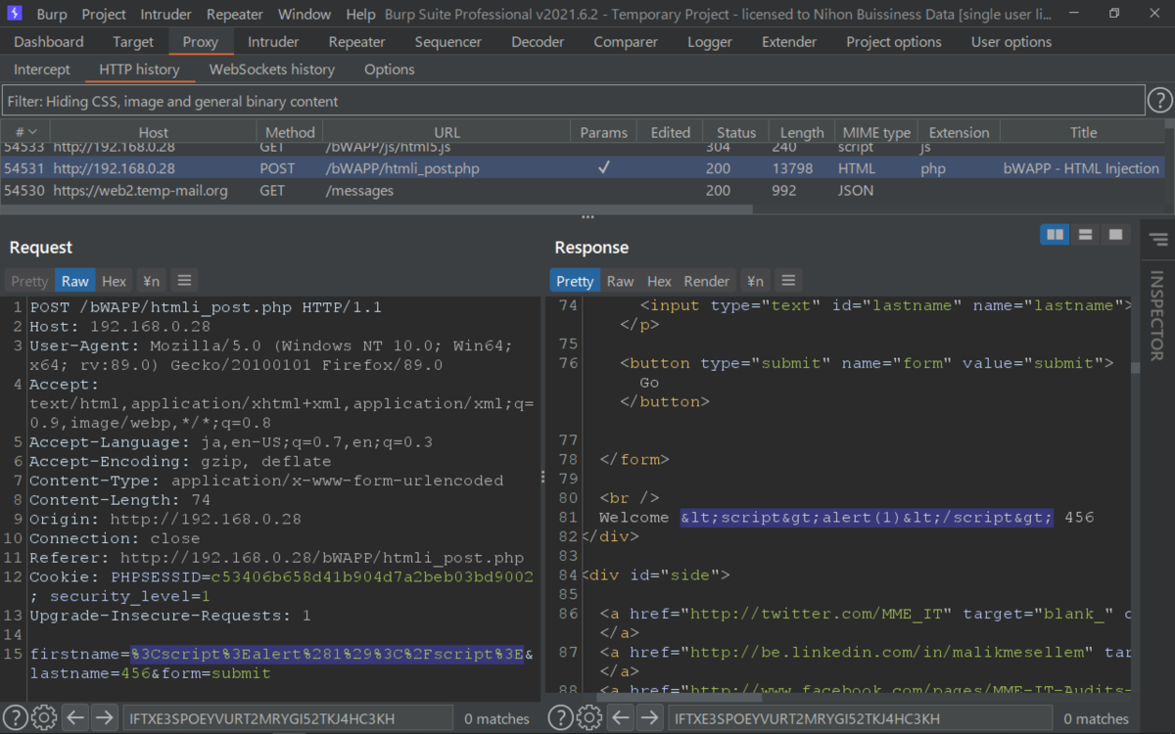Sort history by Host column header
Image resolution: width=1175 pixels, height=734 pixels.
click(x=153, y=132)
